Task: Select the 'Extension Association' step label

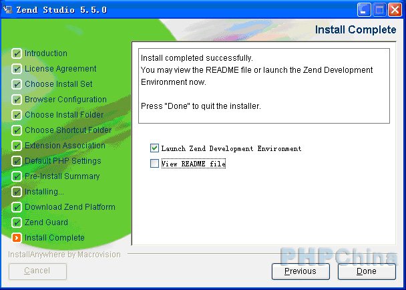Action: pyautogui.click(x=65, y=146)
